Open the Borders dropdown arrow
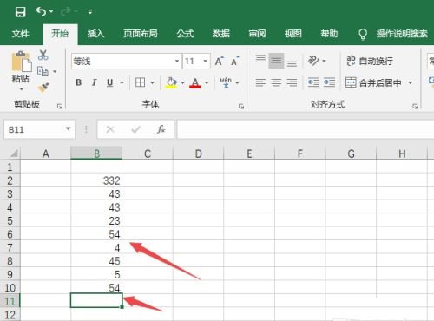 153,83
